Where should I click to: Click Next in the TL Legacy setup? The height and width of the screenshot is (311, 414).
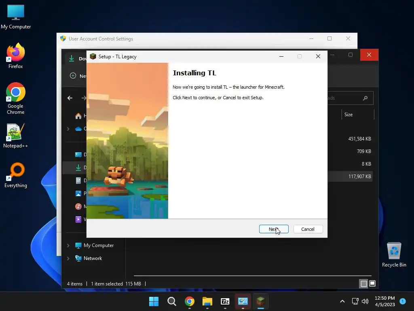pyautogui.click(x=274, y=229)
